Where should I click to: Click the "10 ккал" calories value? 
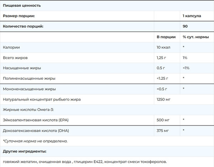coord(164,47)
